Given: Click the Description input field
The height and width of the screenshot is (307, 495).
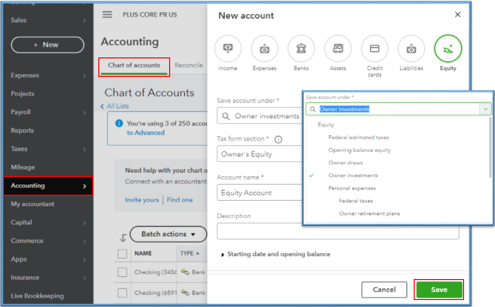Looking at the screenshot, I should pos(338,231).
